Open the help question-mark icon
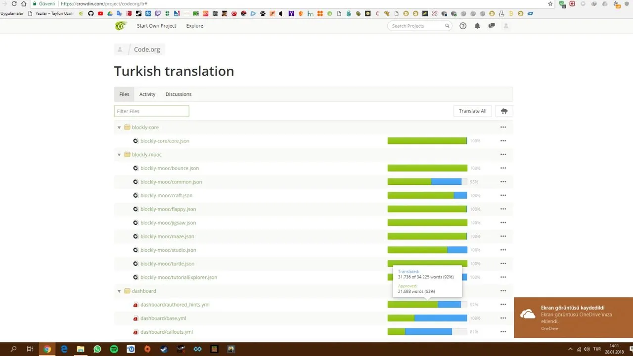 [x=463, y=26]
